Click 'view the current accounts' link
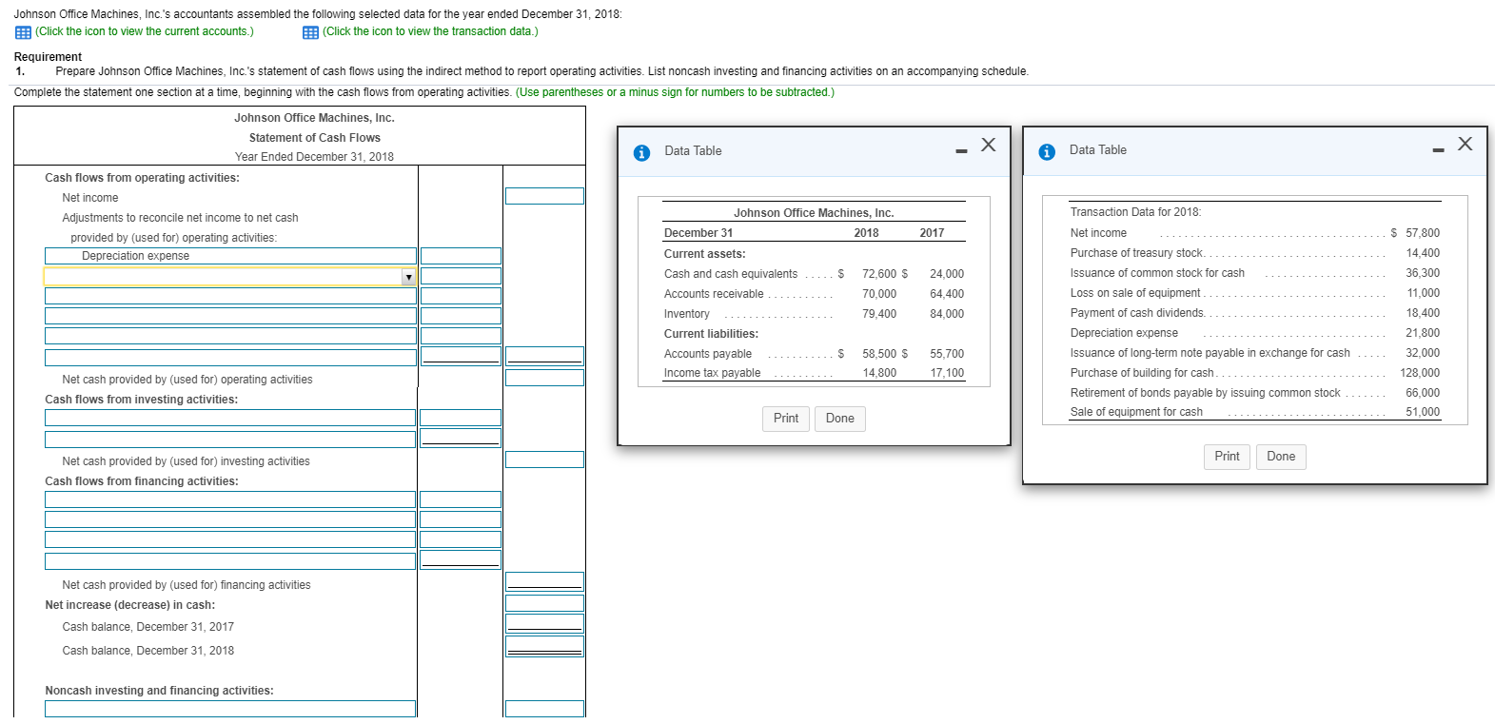 pos(145,31)
